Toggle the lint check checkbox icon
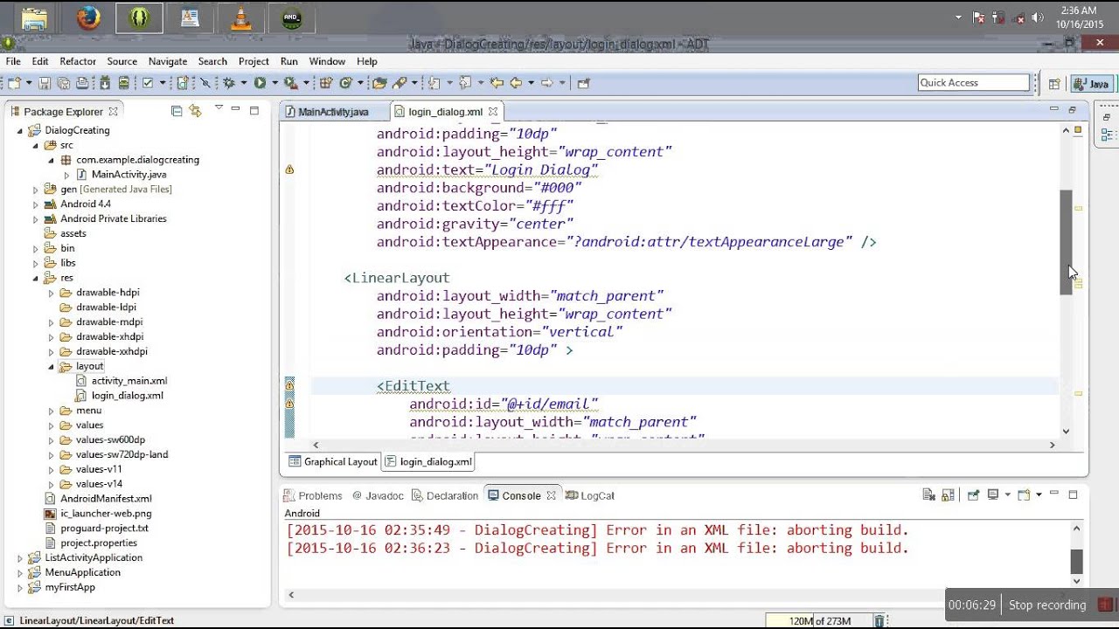The image size is (1119, 629). (148, 83)
